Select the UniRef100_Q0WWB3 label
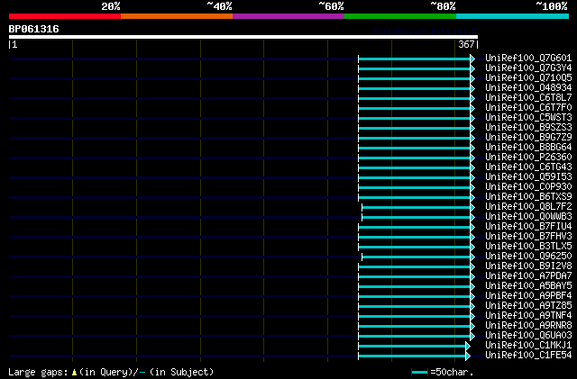This screenshot has height=379, width=577. (x=528, y=217)
